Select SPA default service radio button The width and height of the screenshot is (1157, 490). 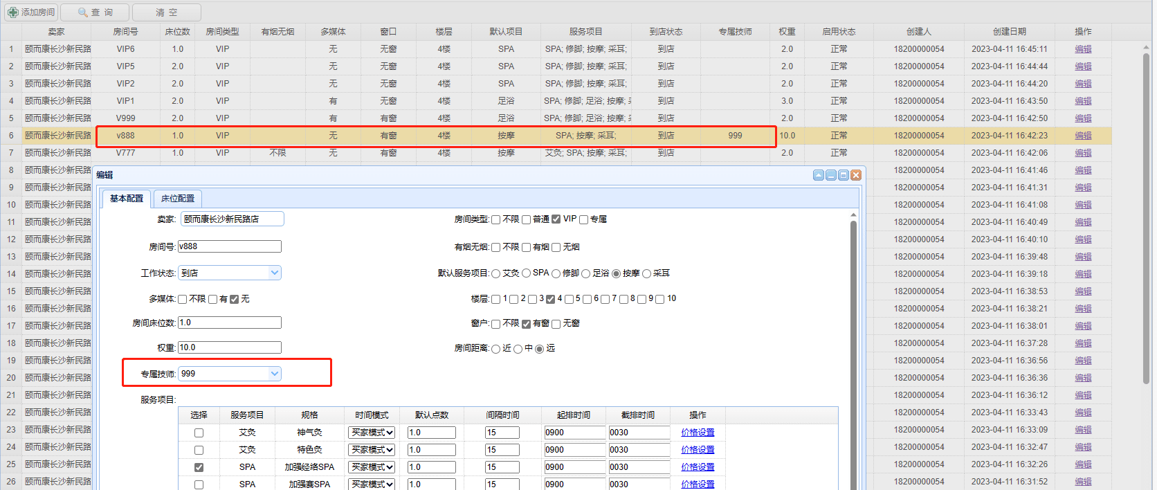tap(526, 274)
